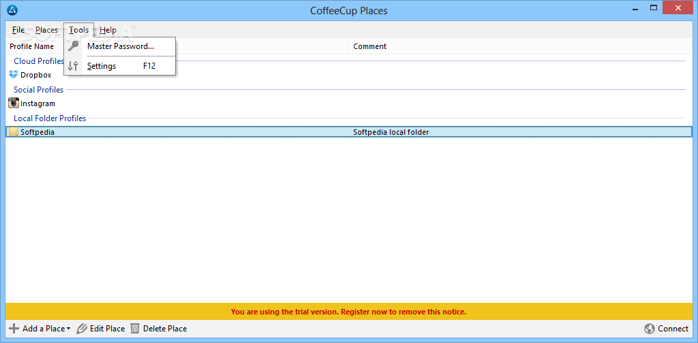
Task: Click the Instagram camera icon
Action: (14, 103)
